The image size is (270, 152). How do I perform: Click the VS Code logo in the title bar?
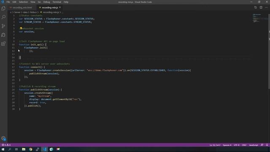(x=3, y=2)
